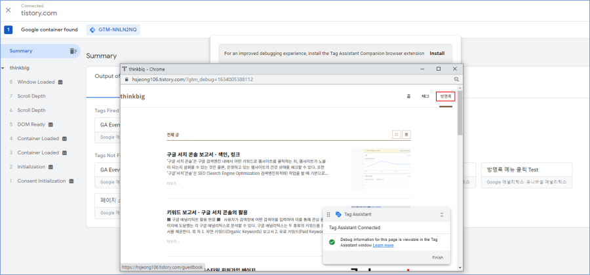Open the 페이지 스 tag card
Screen dimensions: 590x275
108,206
